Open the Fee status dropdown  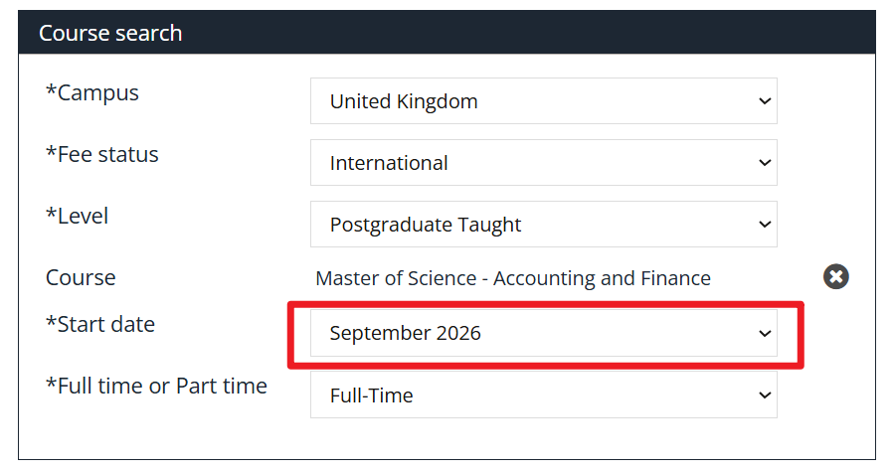(543, 162)
